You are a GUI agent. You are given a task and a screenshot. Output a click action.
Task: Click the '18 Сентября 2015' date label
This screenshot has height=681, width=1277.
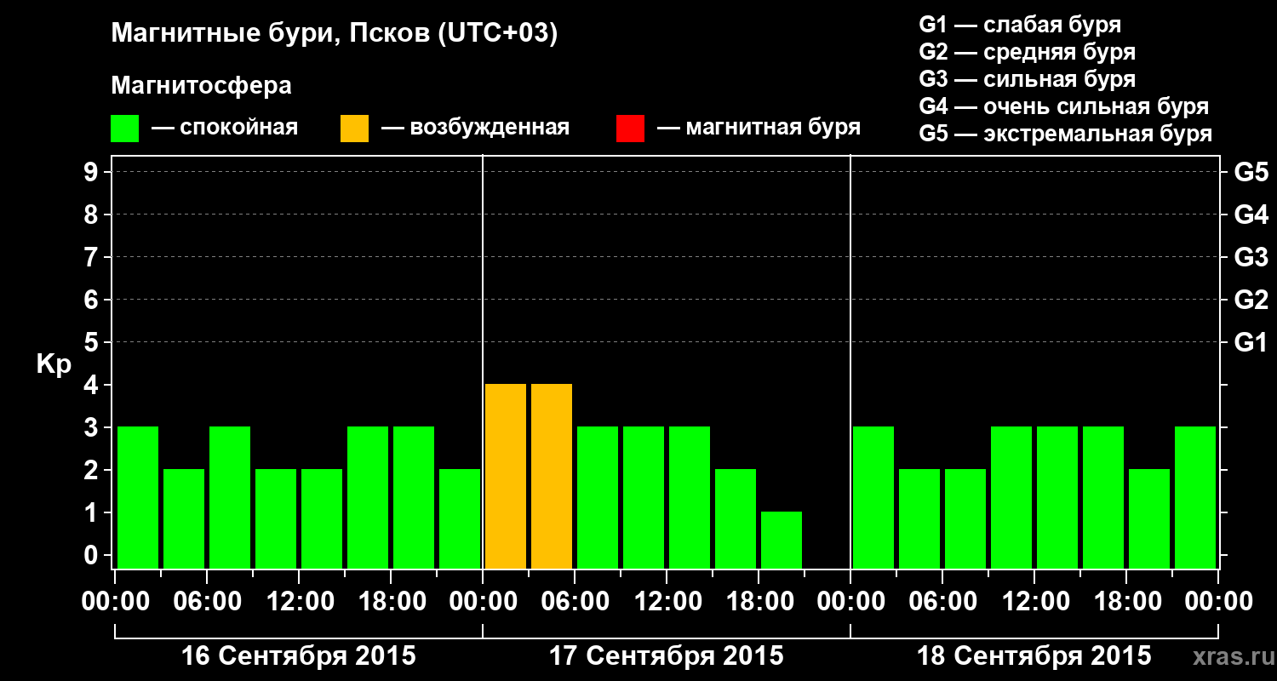tap(1034, 656)
